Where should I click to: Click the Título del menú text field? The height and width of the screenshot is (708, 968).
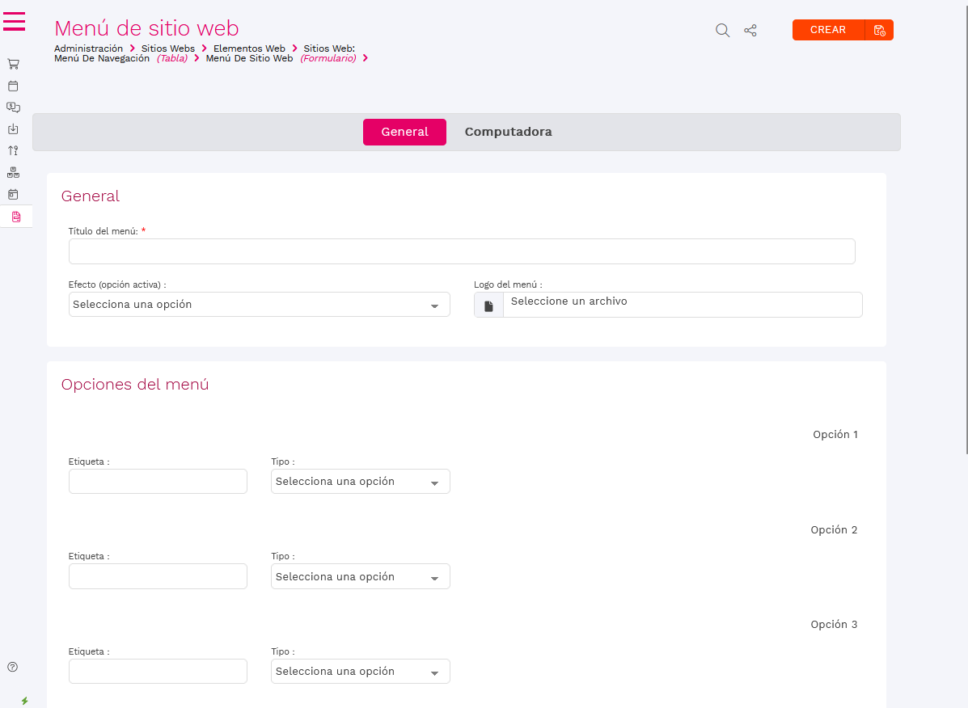(461, 251)
